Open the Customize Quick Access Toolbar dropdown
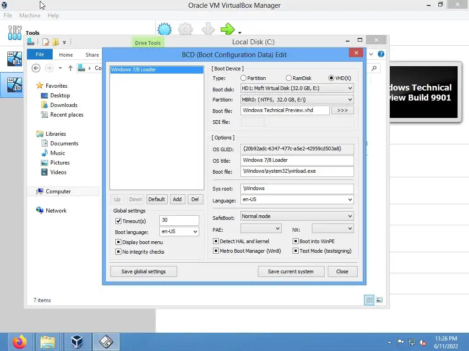This screenshot has height=351, width=469. pos(64,43)
